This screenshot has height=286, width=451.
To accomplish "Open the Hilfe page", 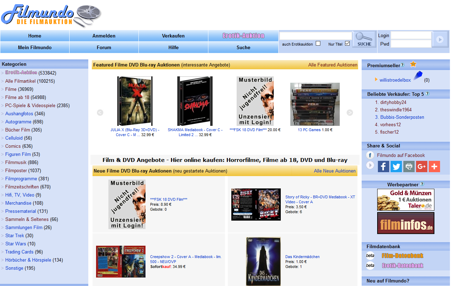I will (173, 47).
